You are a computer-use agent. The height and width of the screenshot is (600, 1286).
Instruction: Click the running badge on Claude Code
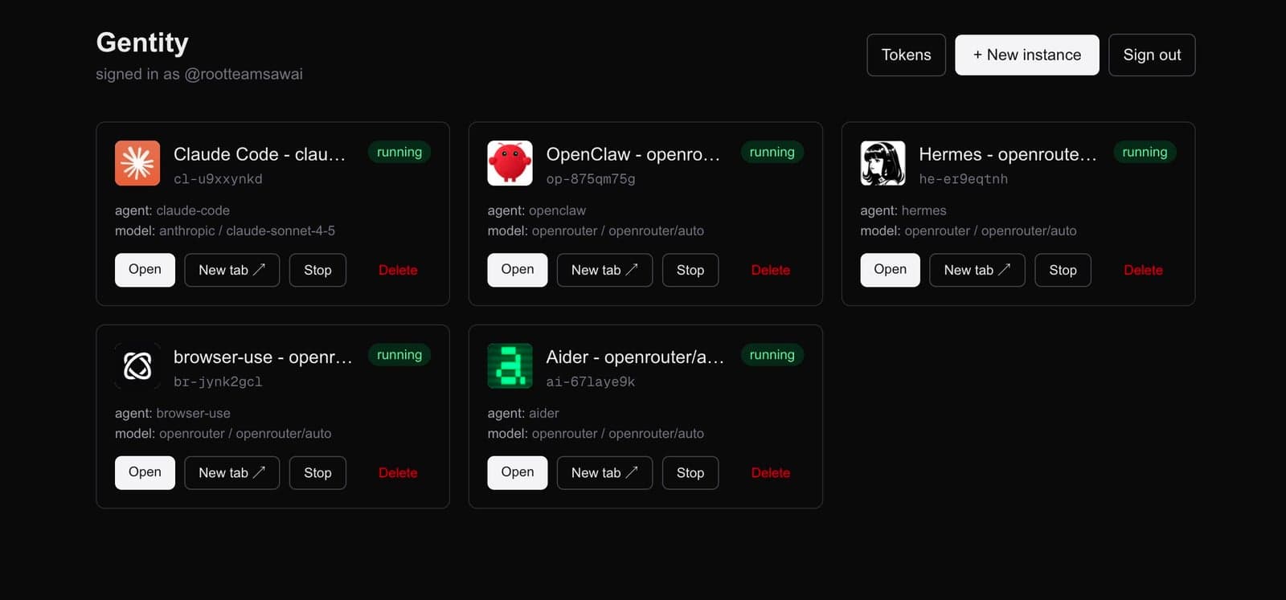click(399, 152)
